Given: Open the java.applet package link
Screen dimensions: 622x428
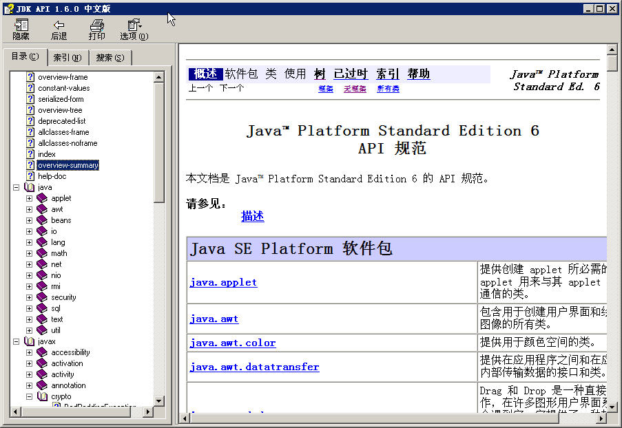Looking at the screenshot, I should tap(222, 282).
